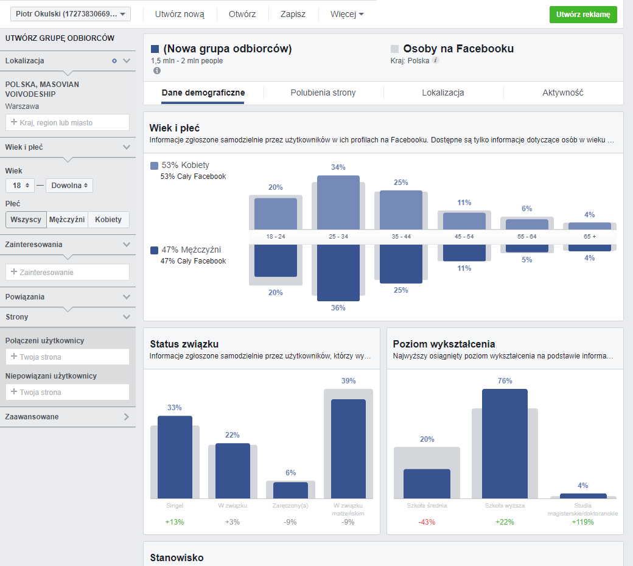Click the green Utwórz reklamę button
The height and width of the screenshot is (566, 633).
pyautogui.click(x=582, y=14)
